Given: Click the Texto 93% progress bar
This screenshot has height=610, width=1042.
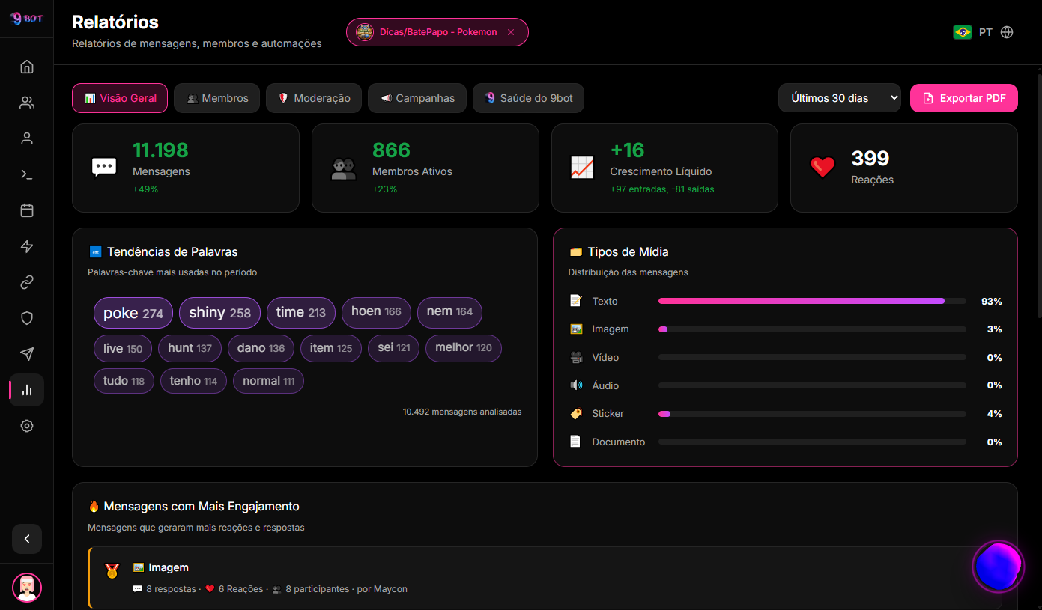Looking at the screenshot, I should [812, 301].
